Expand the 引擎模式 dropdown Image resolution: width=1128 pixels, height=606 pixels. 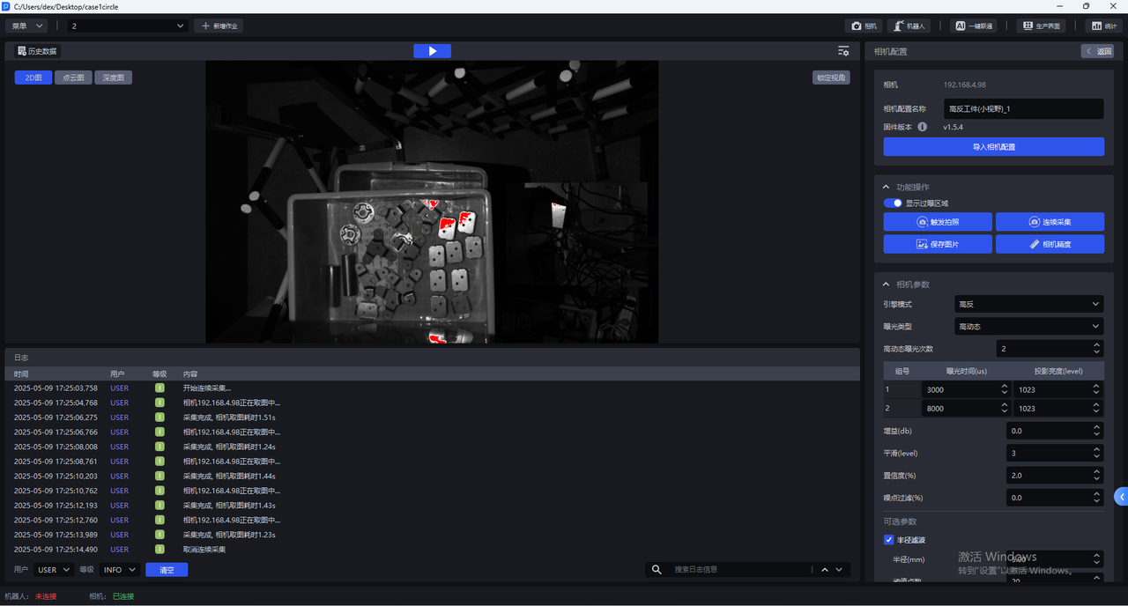(x=1028, y=304)
